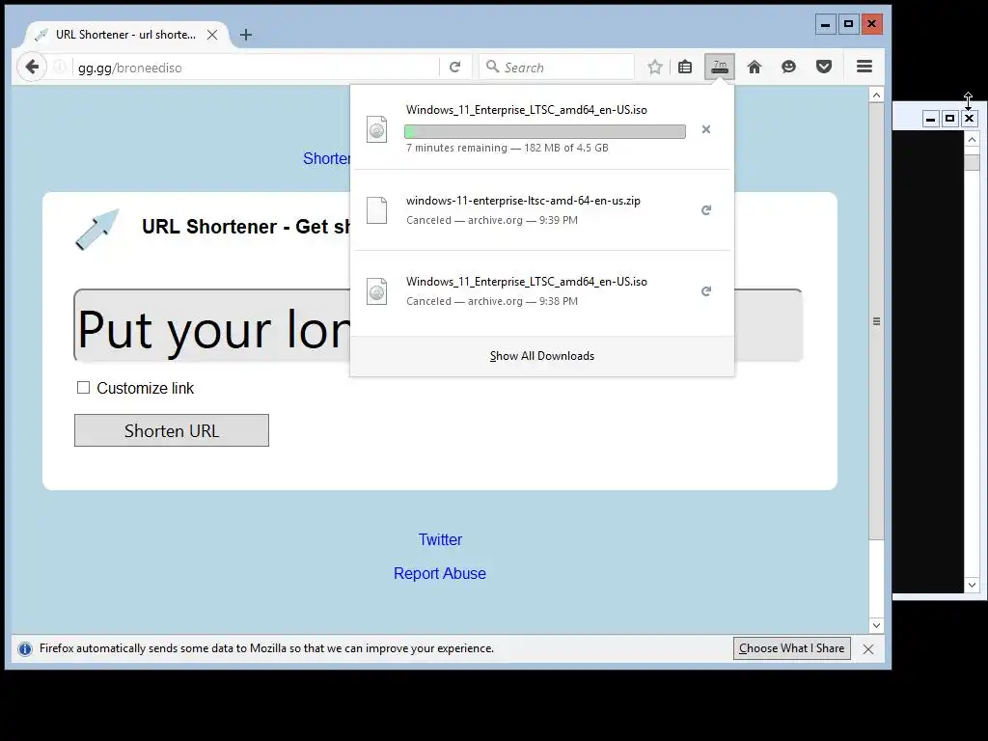988x741 pixels.
Task: Toggle the downloads panel toolbar button
Action: tap(720, 67)
